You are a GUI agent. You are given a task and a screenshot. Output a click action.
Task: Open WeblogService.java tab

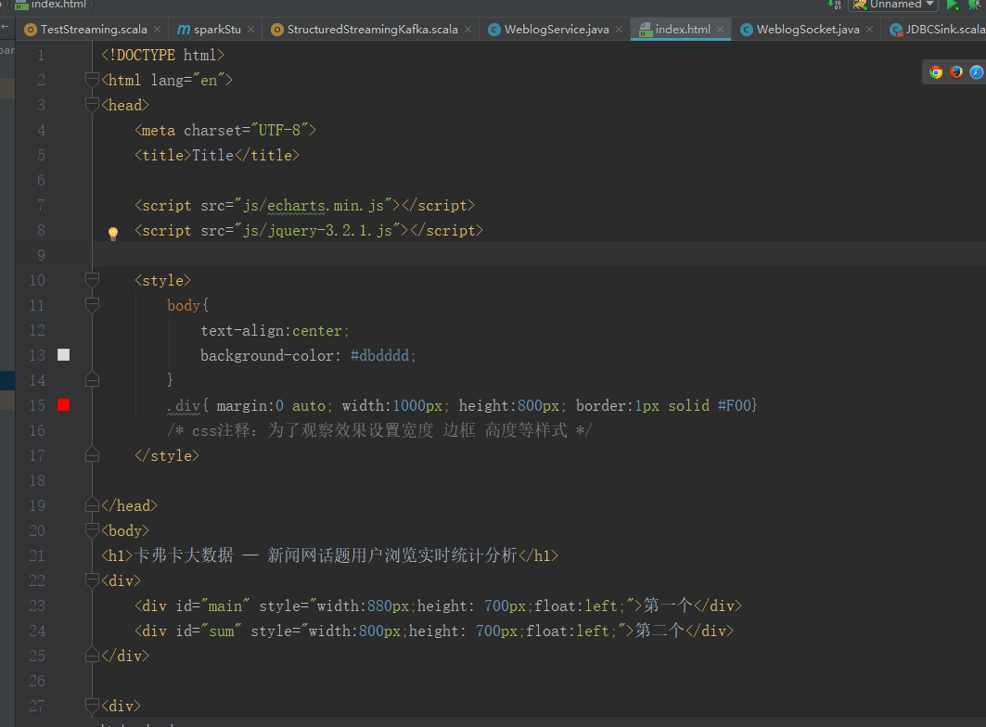click(x=557, y=29)
